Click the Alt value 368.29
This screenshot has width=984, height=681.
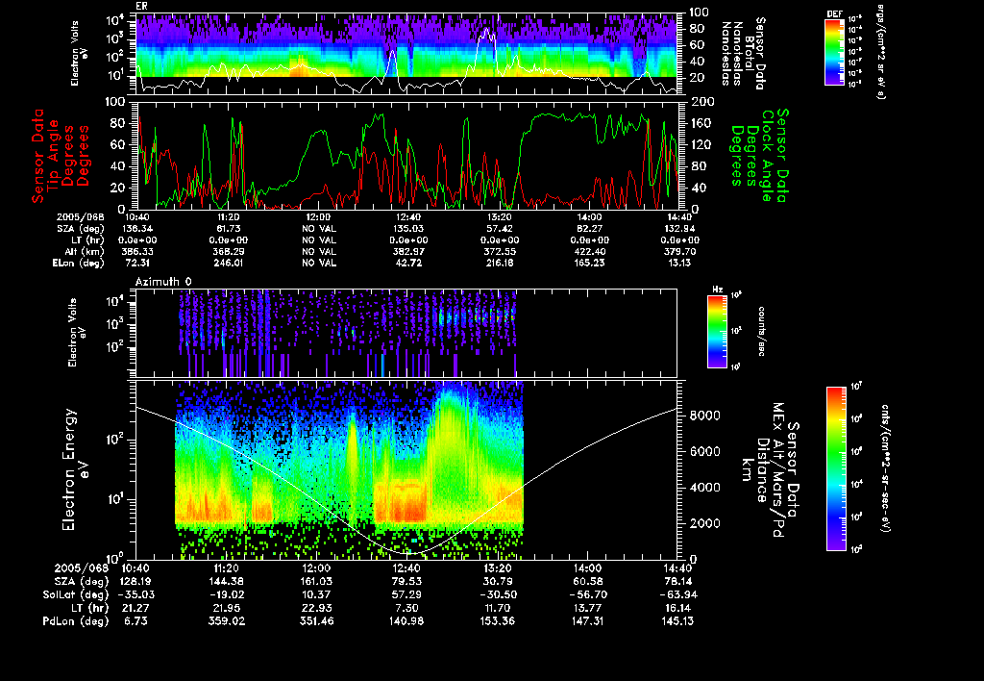click(229, 251)
